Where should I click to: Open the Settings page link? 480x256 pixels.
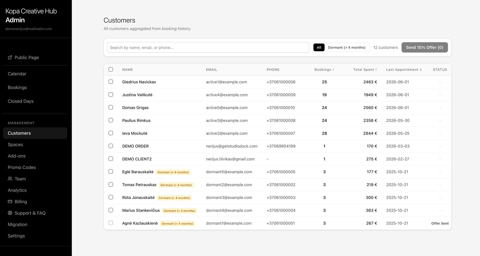coord(16,236)
